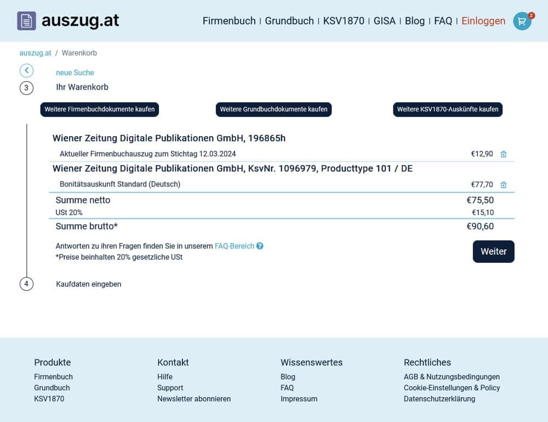Screen dimensions: 548x422
Task: Select Grundbuch in the navigation bar
Action: pos(289,21)
